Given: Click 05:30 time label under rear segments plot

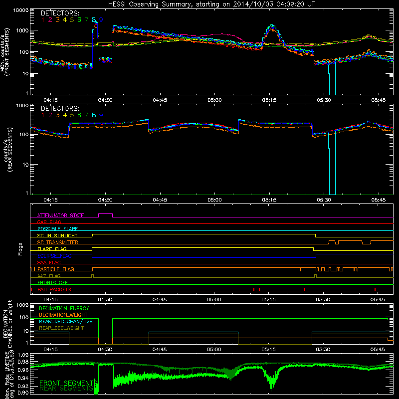Looking at the screenshot, I should (x=324, y=200).
